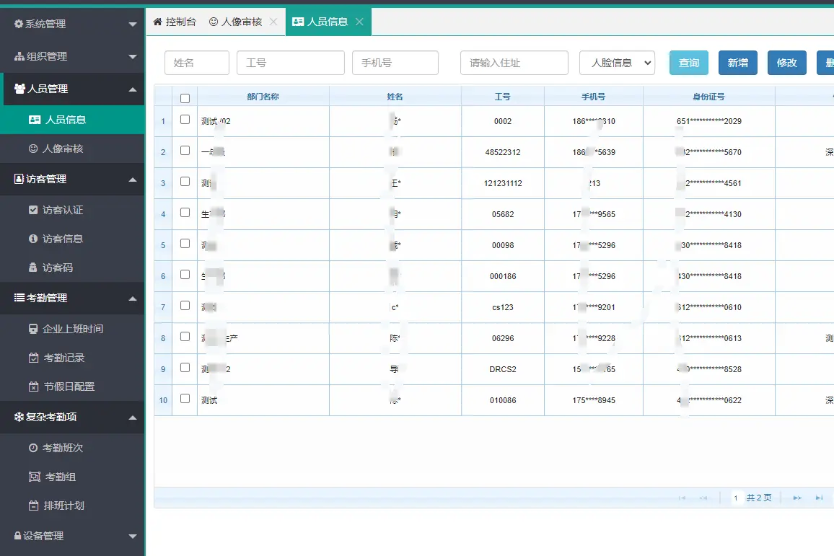Switch to the 人像审核 tab

coord(236,22)
